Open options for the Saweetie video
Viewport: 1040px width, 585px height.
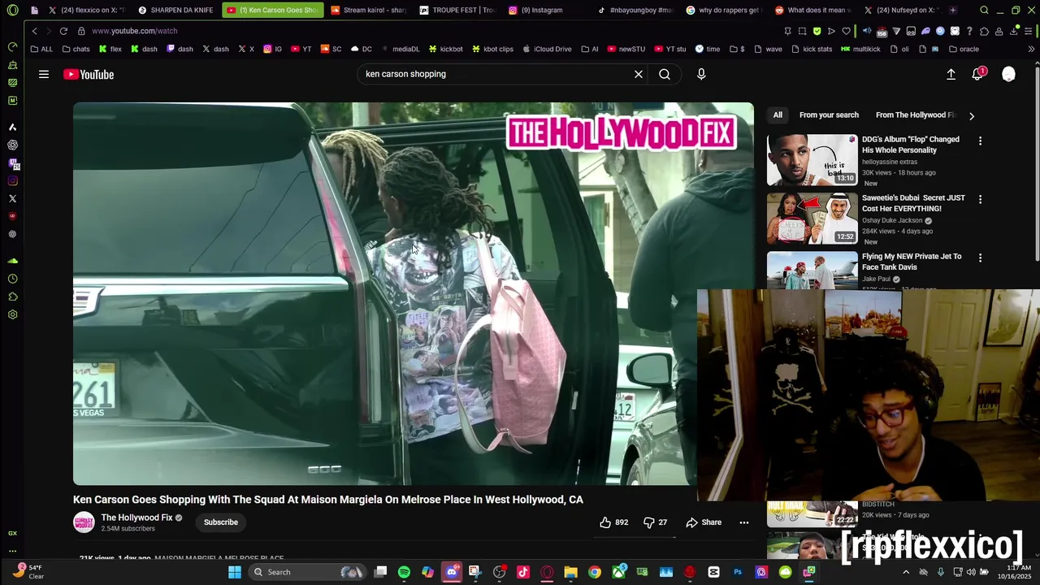[980, 199]
